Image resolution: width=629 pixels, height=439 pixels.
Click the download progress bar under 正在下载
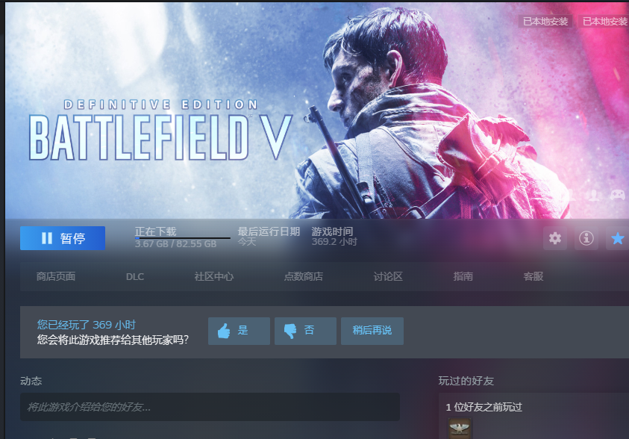[183, 238]
